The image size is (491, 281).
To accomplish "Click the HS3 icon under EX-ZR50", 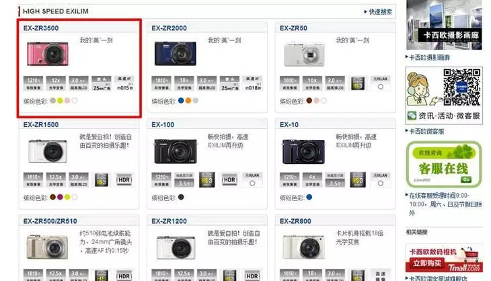I will click(x=358, y=83).
